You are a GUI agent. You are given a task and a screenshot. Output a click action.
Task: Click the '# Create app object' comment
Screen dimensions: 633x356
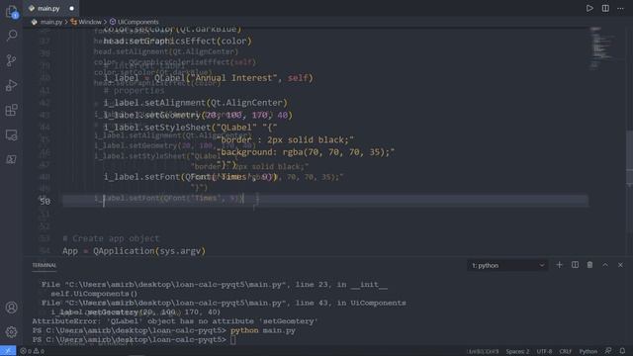pos(111,238)
